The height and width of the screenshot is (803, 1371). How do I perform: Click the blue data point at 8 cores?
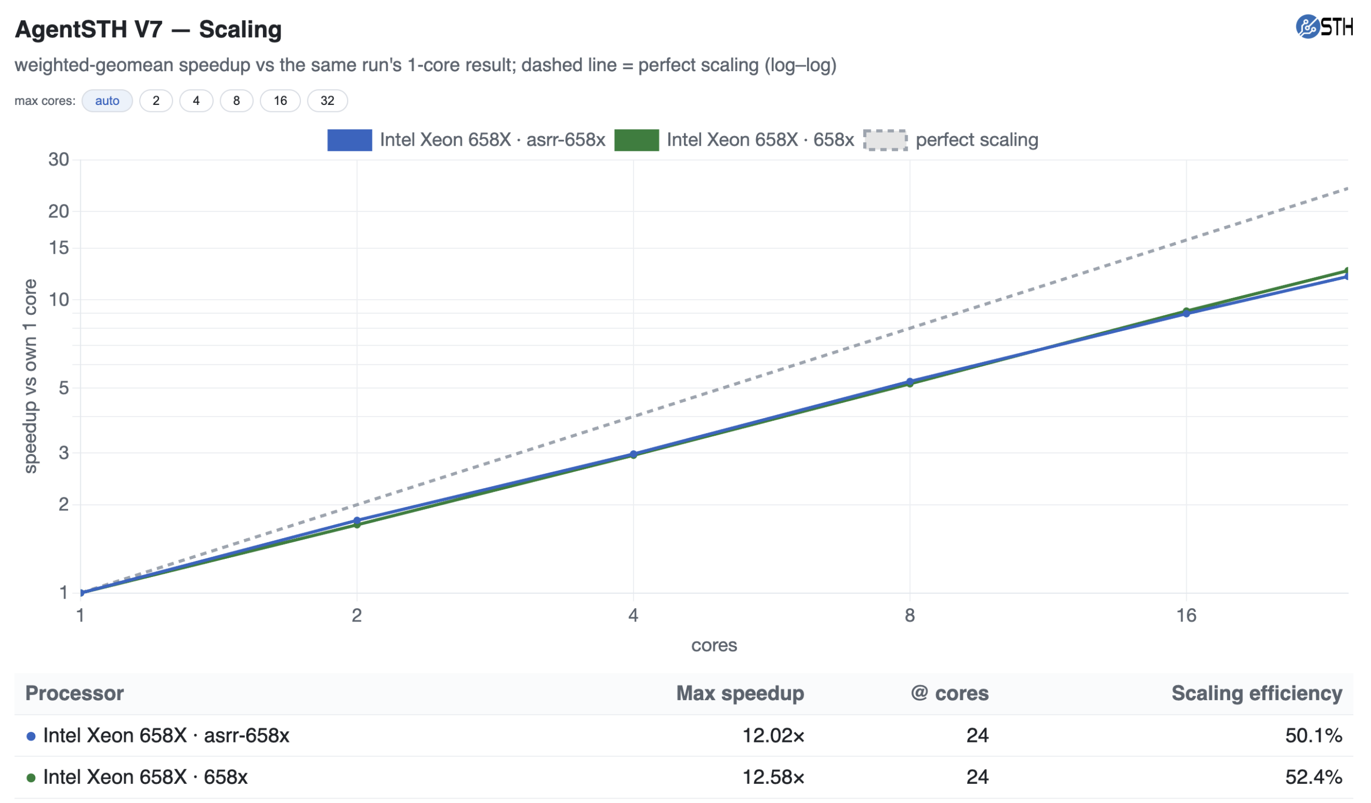(910, 382)
